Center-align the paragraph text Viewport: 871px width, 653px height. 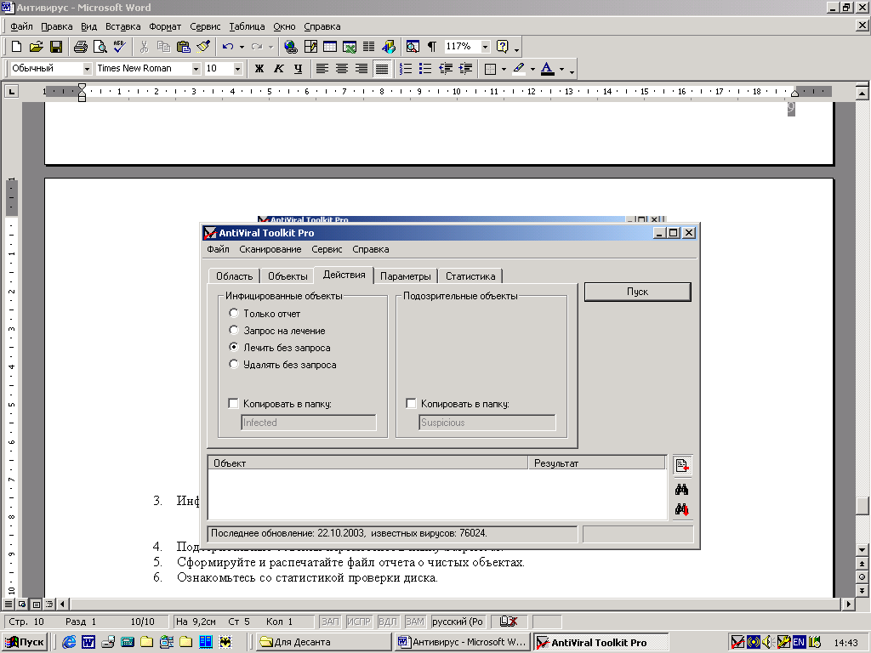[x=342, y=69]
